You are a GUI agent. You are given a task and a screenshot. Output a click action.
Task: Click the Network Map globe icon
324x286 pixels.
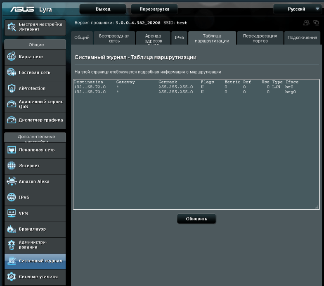pyautogui.click(x=12, y=57)
